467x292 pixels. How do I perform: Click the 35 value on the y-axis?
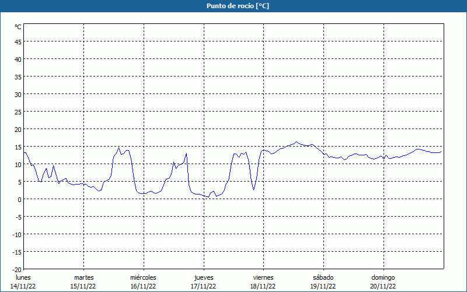tap(18, 77)
